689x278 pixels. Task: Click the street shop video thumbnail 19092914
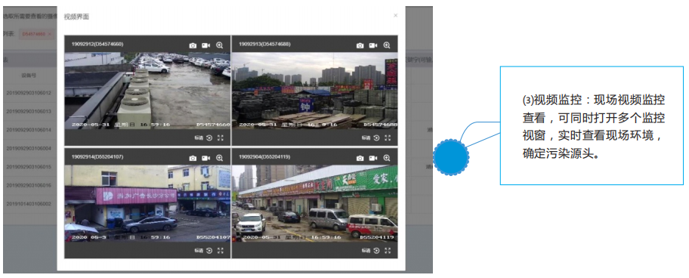pos(147,203)
